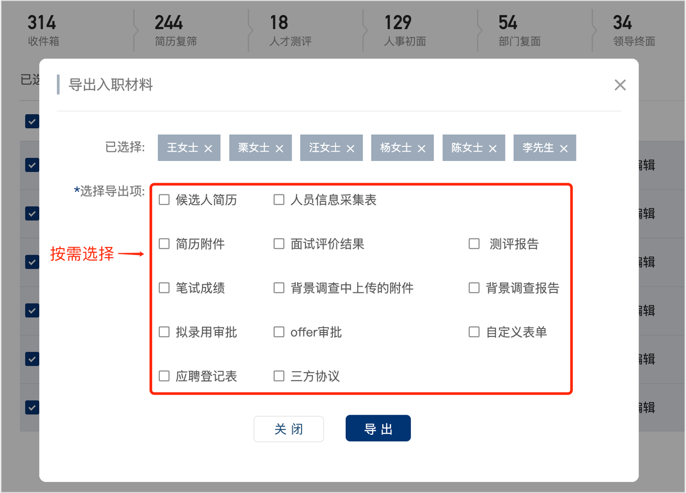Remove 汪女士 from the selection
This screenshot has width=686, height=493.
tap(350, 149)
